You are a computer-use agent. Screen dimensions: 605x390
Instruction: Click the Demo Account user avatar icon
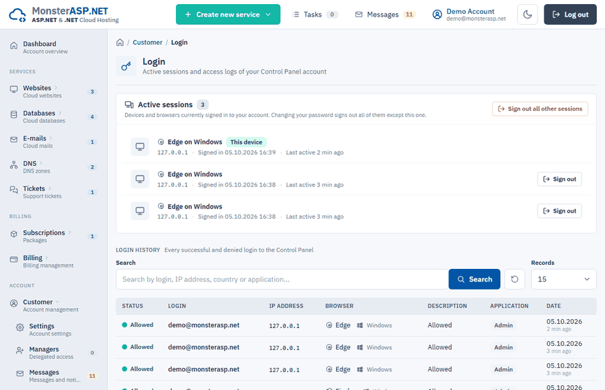pos(437,14)
